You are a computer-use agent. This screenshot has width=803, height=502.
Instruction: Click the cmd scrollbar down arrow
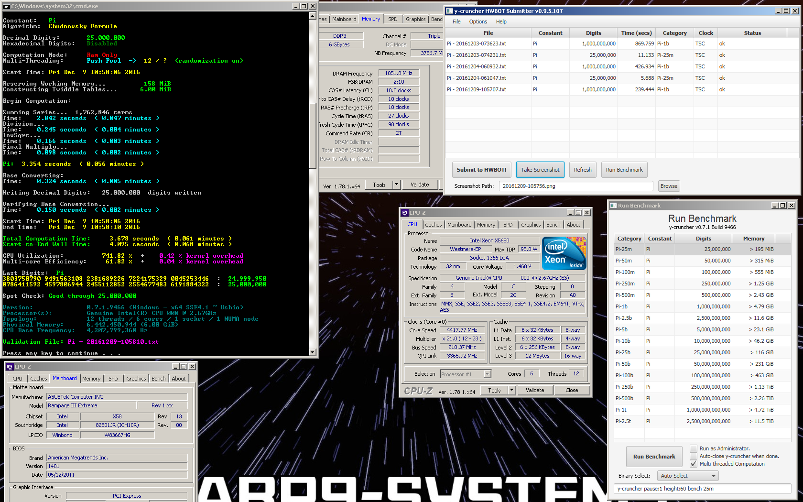313,352
